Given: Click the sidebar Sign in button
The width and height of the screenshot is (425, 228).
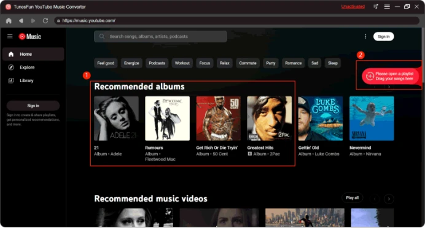Looking at the screenshot, I should [33, 106].
